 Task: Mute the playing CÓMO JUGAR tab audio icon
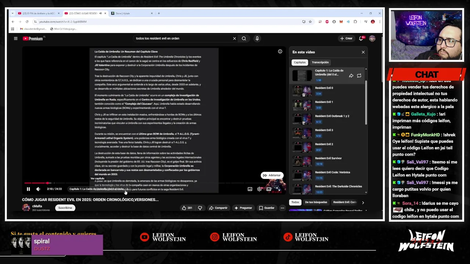pos(100,14)
